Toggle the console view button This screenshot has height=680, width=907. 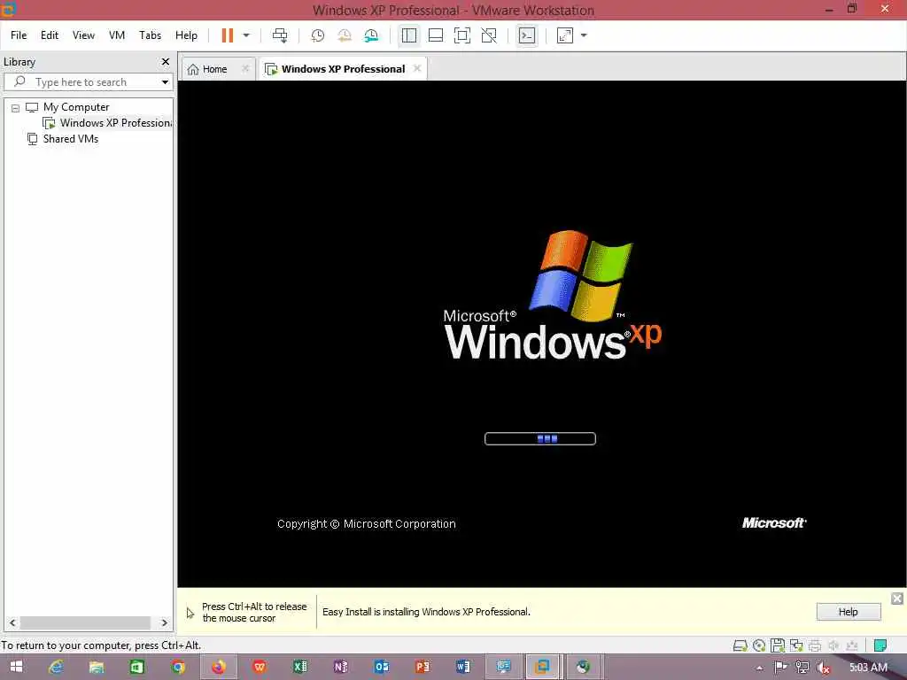[527, 35]
